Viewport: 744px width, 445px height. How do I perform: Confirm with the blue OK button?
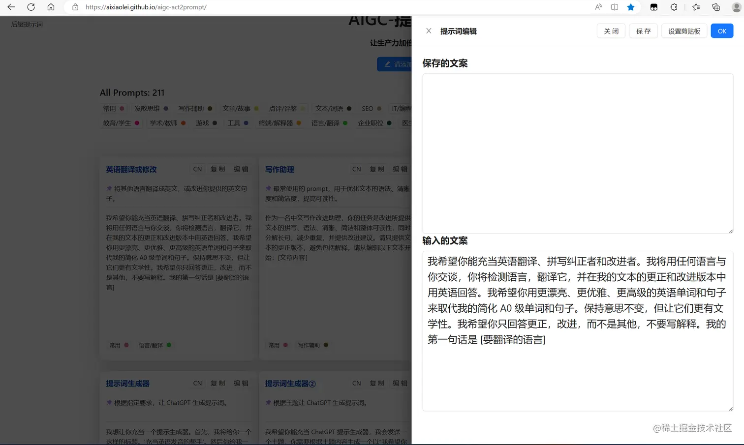[x=722, y=31]
